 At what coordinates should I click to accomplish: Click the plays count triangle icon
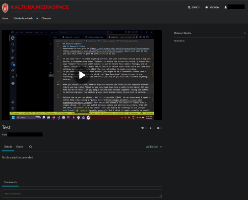[x=150, y=128]
